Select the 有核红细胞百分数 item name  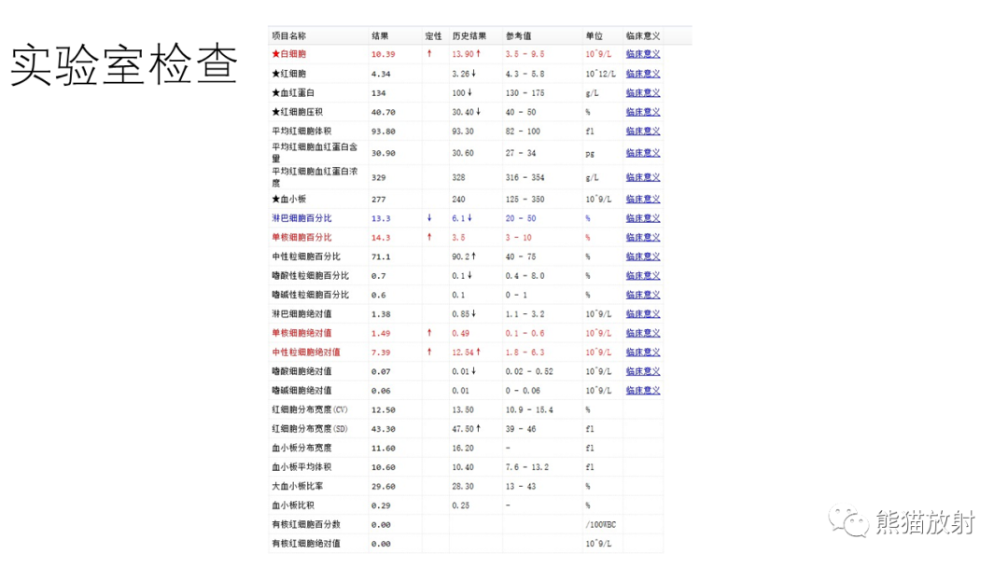[306, 525]
